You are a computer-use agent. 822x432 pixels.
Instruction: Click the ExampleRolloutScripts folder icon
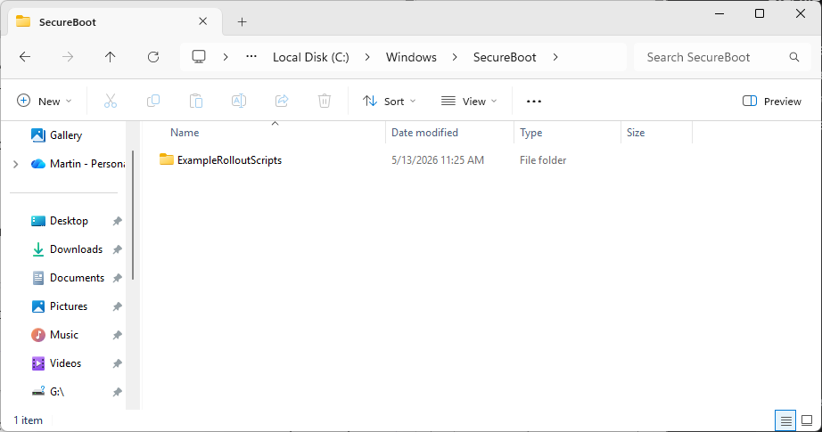[x=167, y=159]
